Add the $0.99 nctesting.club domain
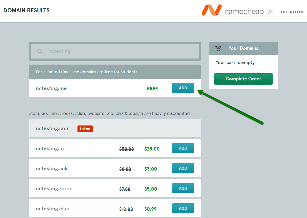This screenshot has width=307, height=218. click(x=183, y=208)
